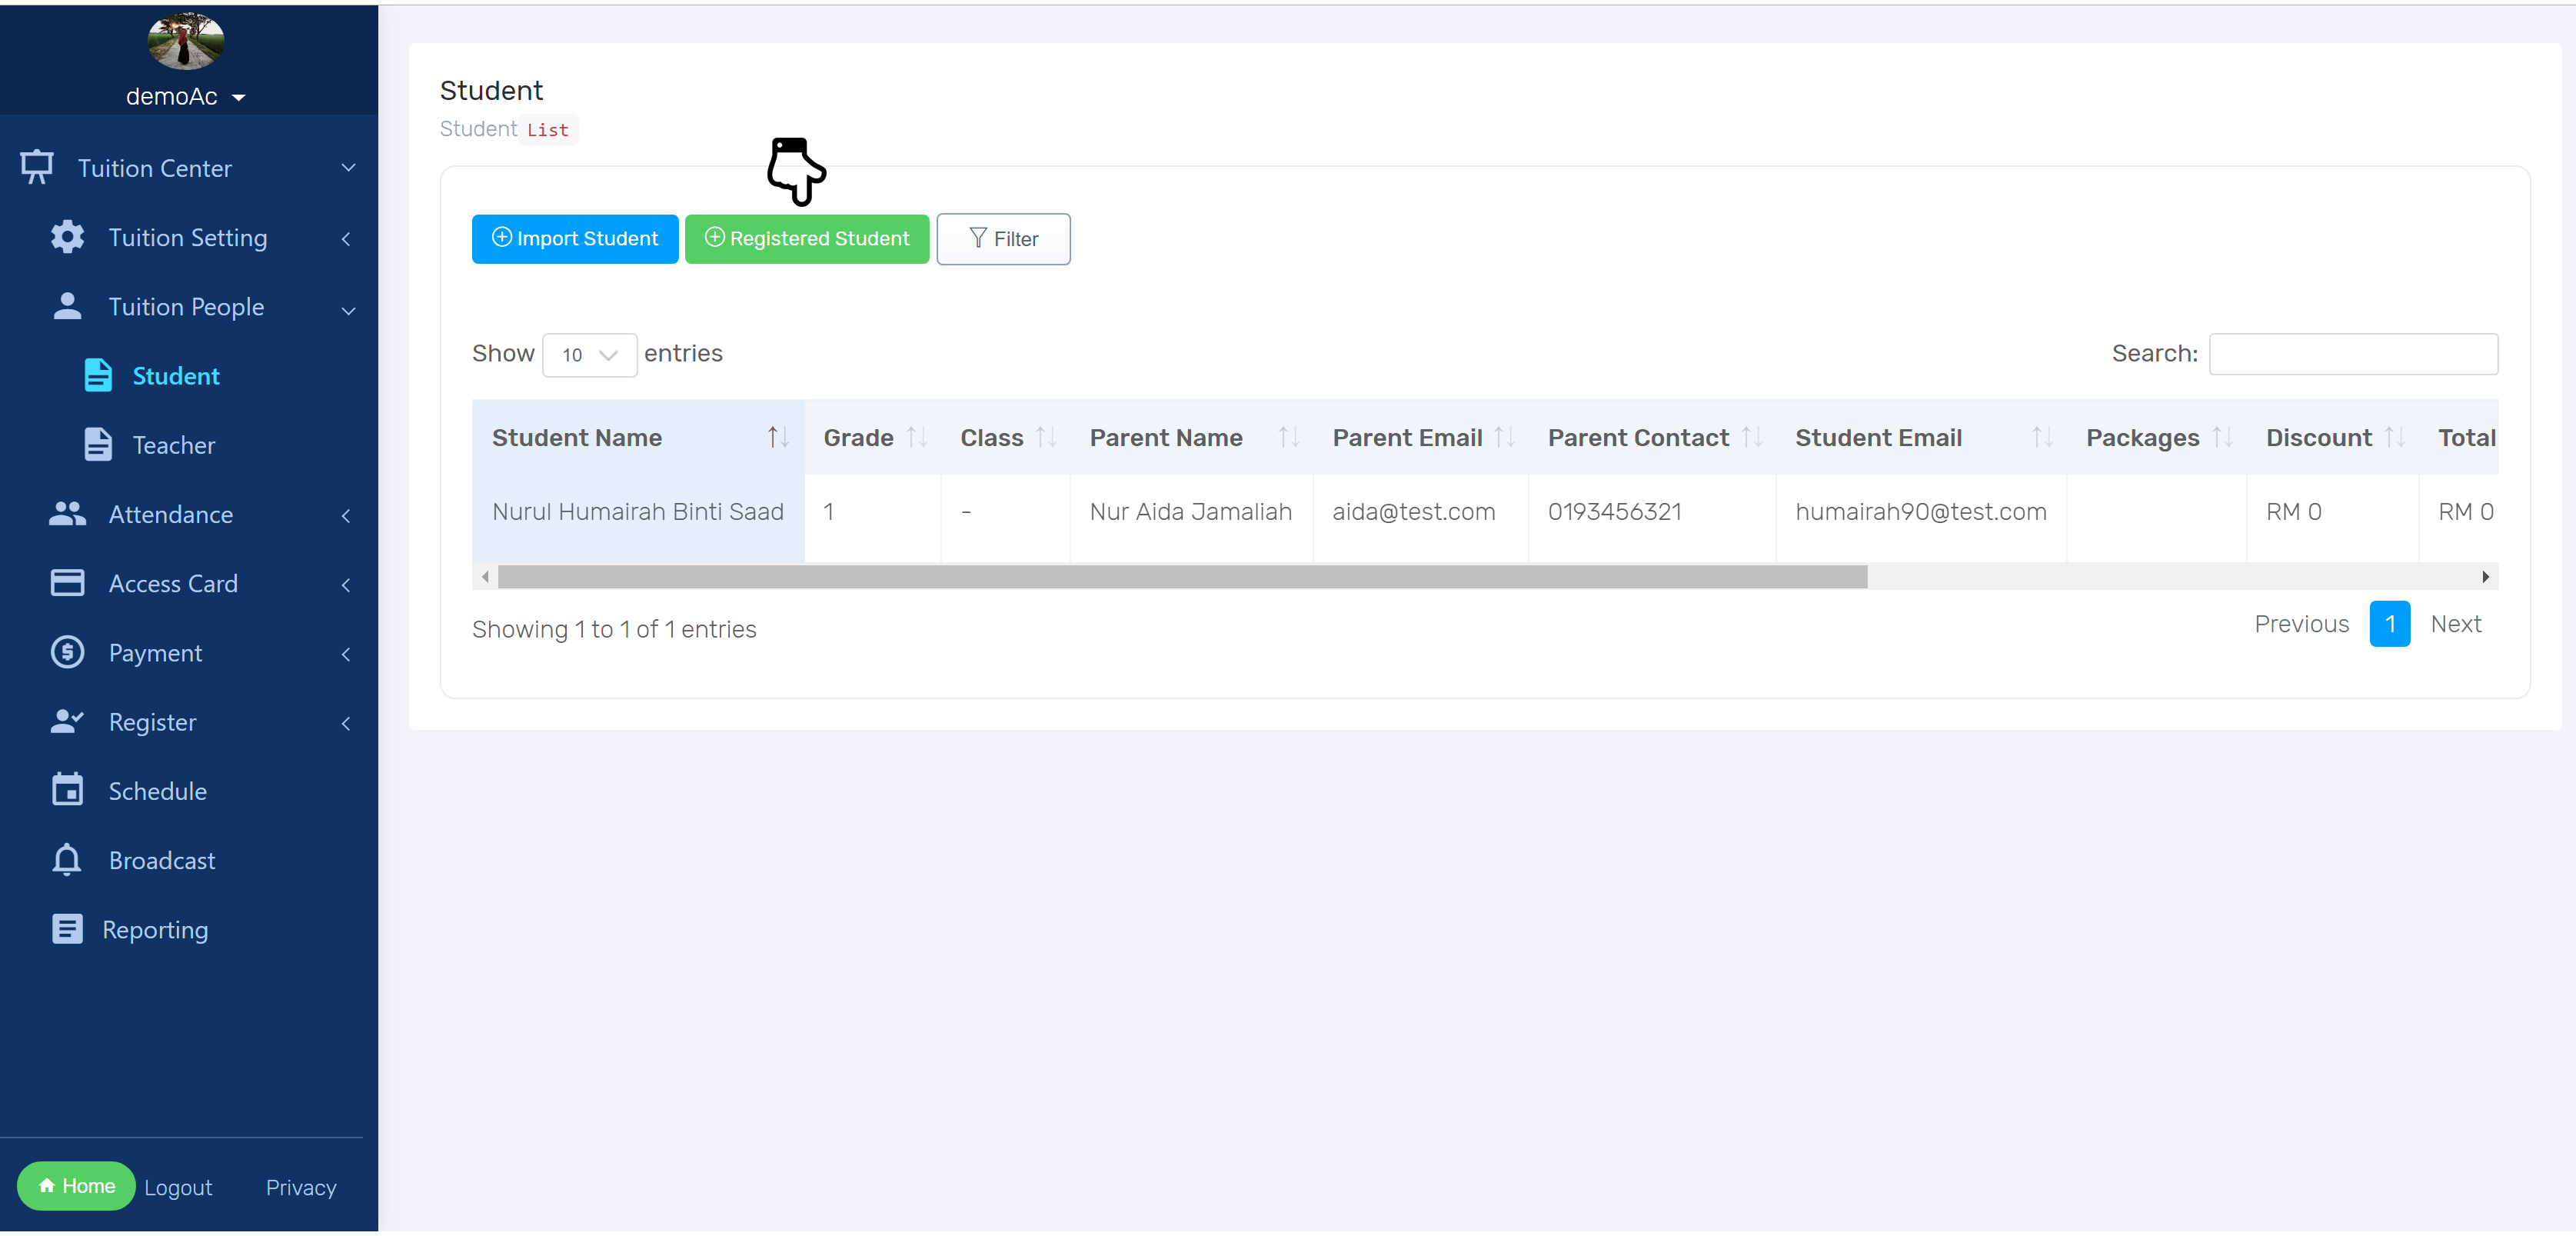This screenshot has height=1236, width=2576.
Task: Open the Teacher page in sidebar
Action: coord(174,445)
